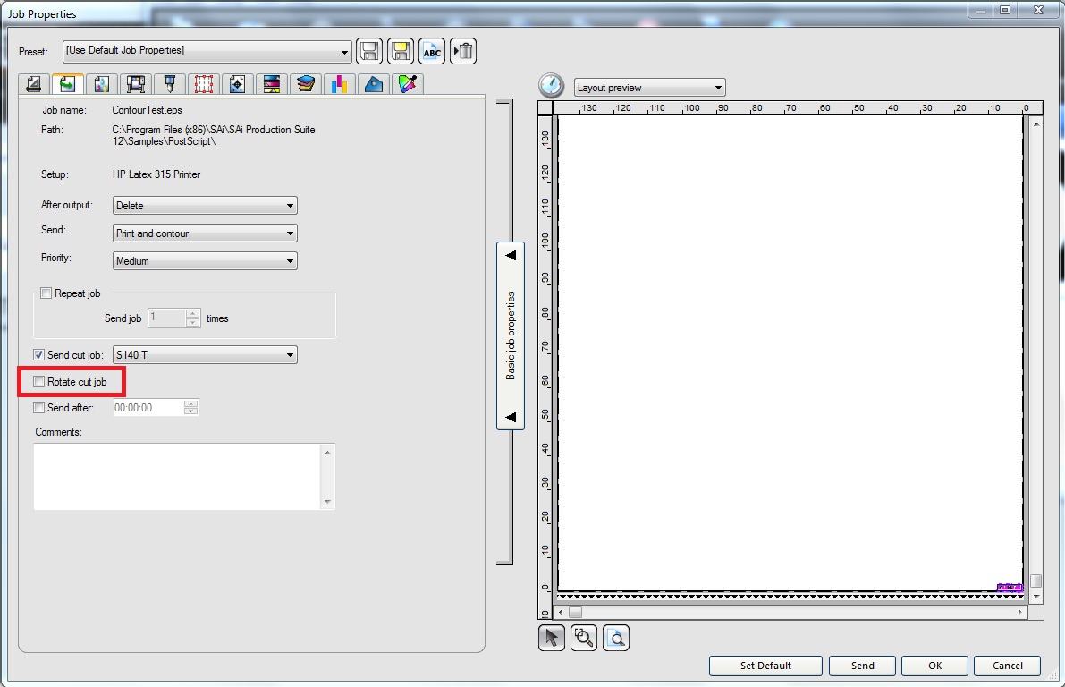Click the delete preset trash icon
Viewport: 1065px width, 687px height.
click(463, 51)
